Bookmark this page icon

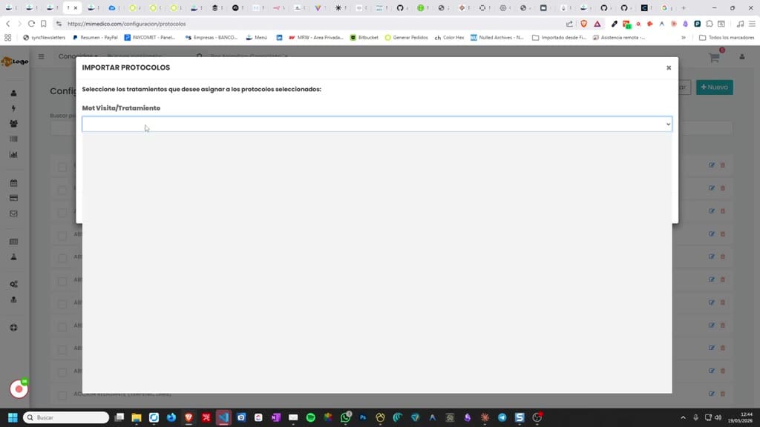pyautogui.click(x=44, y=24)
